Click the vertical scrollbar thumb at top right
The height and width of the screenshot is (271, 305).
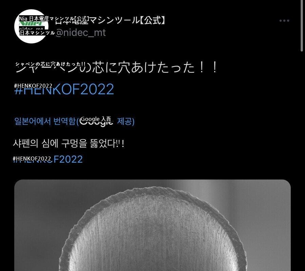[302, 25]
